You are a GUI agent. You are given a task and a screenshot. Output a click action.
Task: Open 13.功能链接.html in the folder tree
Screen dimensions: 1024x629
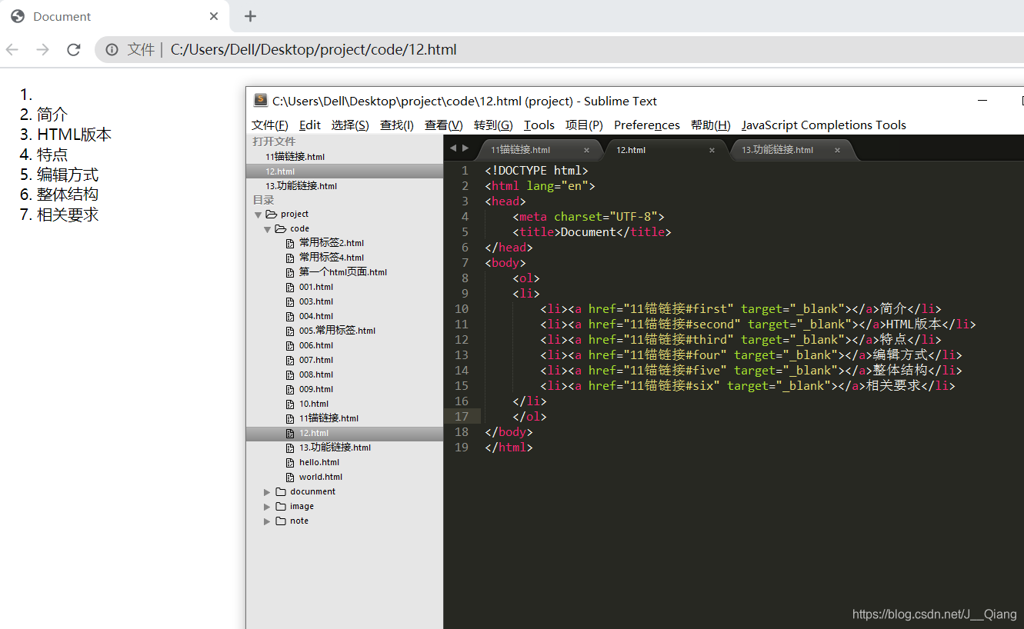[x=335, y=448]
